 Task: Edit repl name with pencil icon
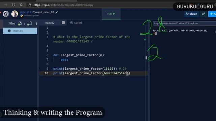click(57, 12)
